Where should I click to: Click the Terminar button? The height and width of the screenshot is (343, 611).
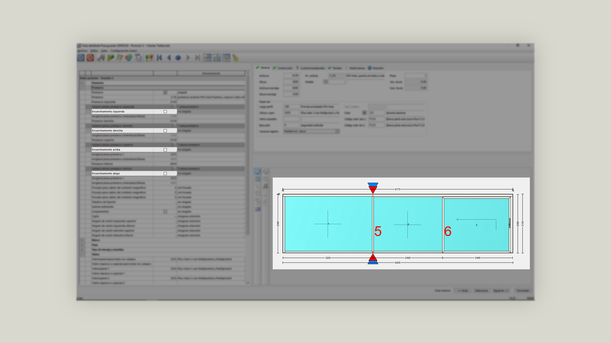click(523, 291)
